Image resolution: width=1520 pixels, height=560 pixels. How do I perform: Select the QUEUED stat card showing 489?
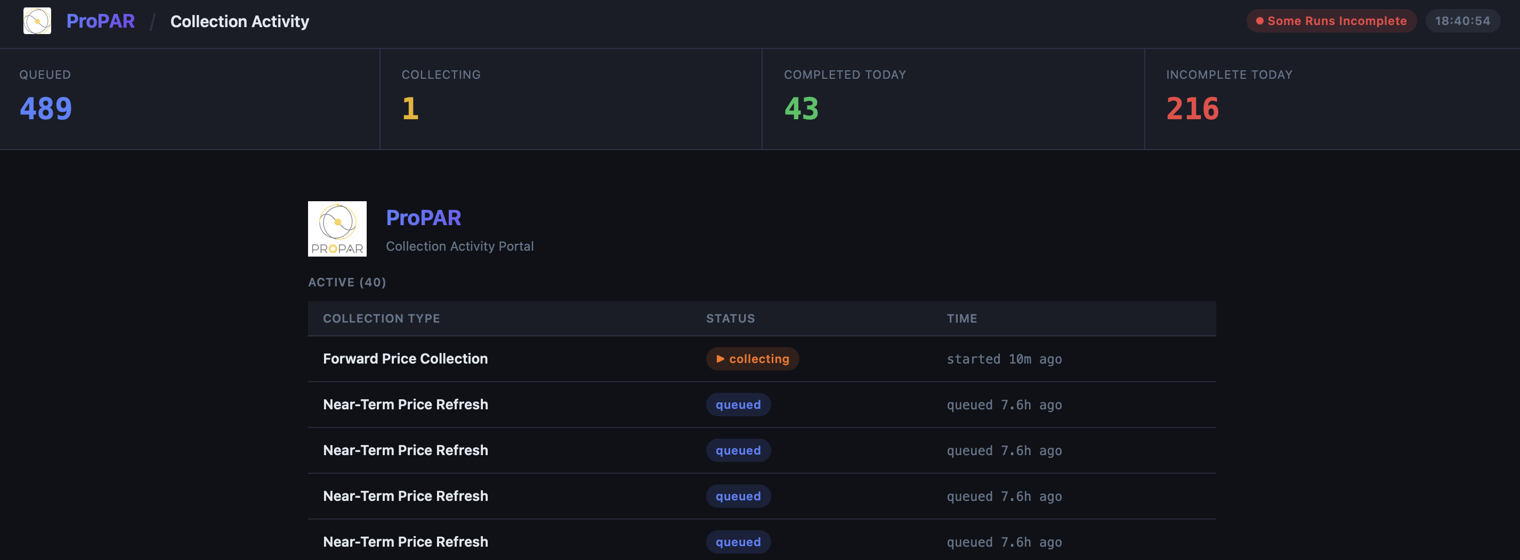point(189,98)
